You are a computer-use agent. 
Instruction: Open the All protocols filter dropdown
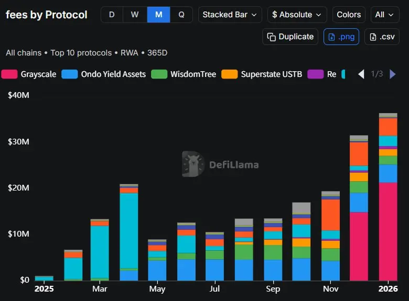(x=385, y=15)
